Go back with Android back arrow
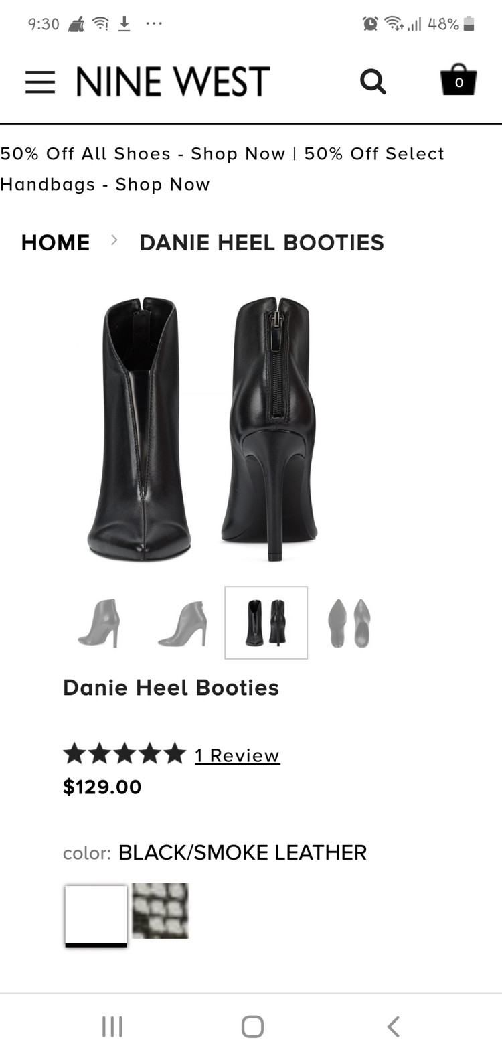Screen dimensions: 502x1060 394,1027
